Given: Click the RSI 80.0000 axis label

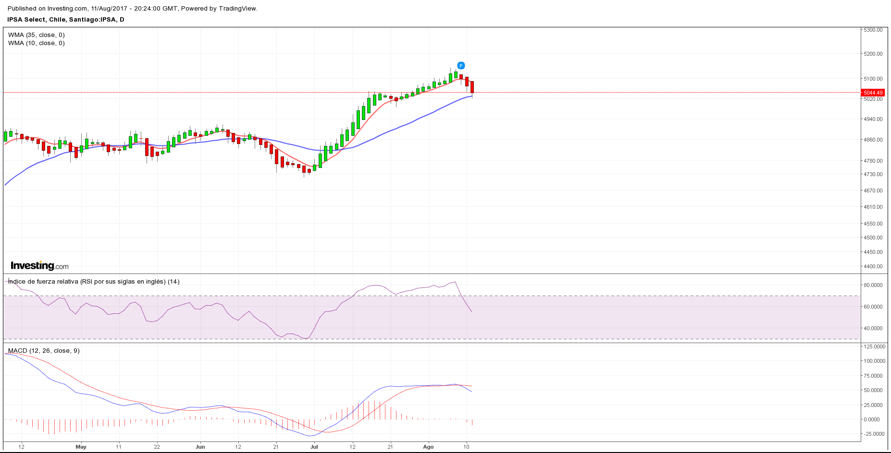Looking at the screenshot, I should (x=873, y=285).
